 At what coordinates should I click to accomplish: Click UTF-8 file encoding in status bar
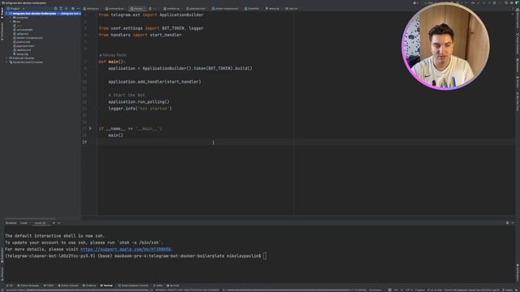(410, 290)
